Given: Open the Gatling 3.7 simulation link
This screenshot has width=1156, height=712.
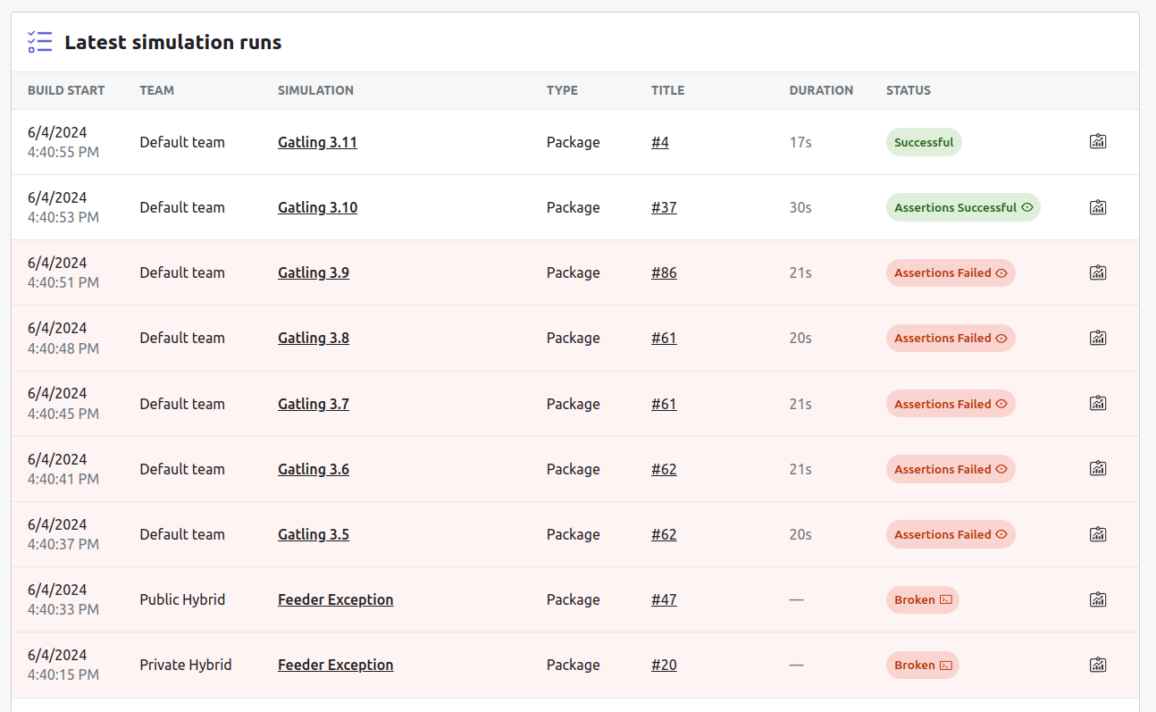Looking at the screenshot, I should coord(314,404).
